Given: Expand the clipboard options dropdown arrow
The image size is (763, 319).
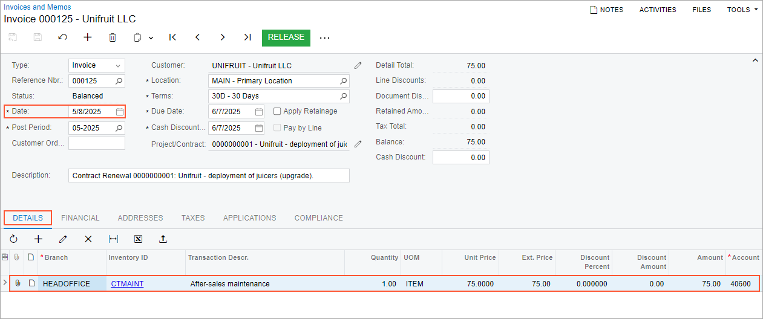Looking at the screenshot, I should click(x=151, y=37).
